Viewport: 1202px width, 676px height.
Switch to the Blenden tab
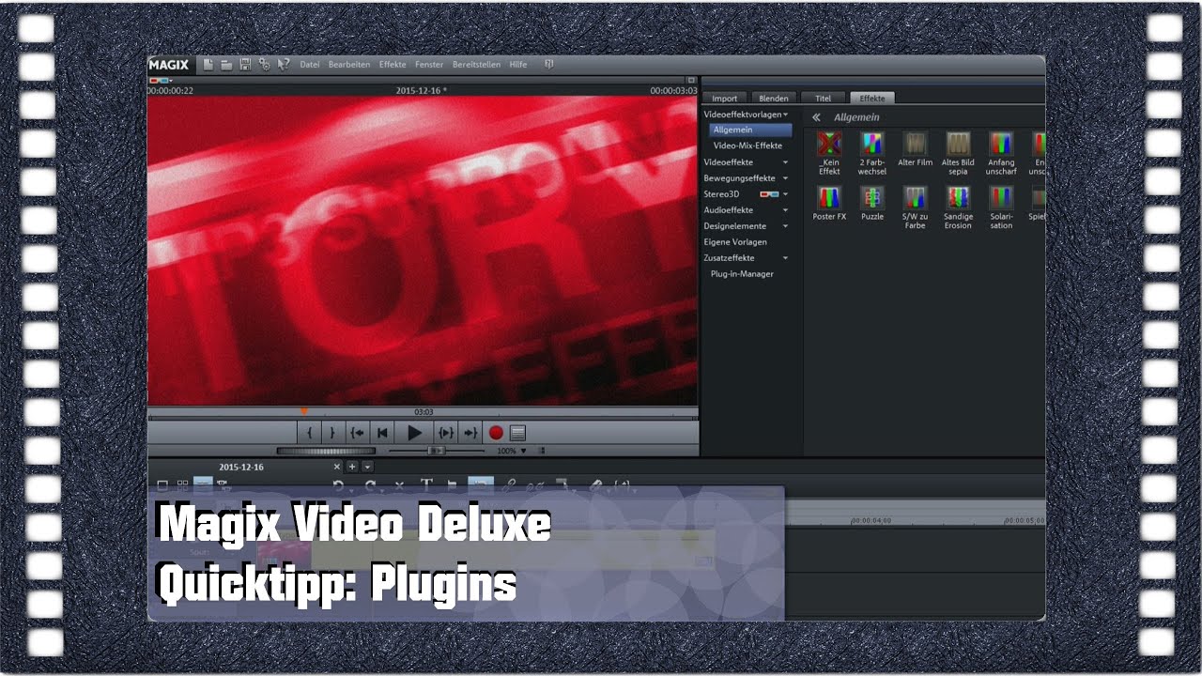pos(774,98)
